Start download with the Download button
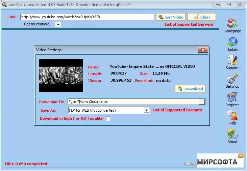Viewport: 247px width, 171px height. [190, 89]
